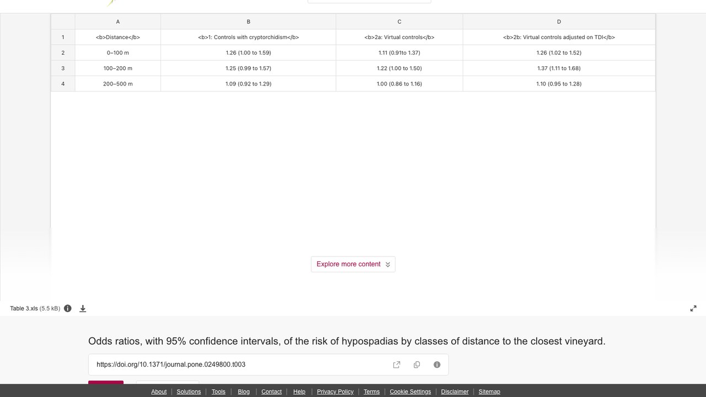Download the Table 3.xls file

(83, 308)
